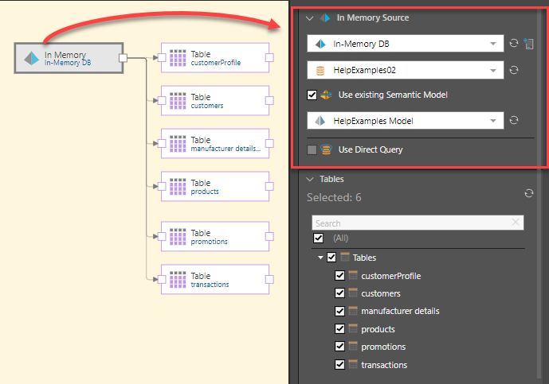Open the In-Memory DB server dropdown
549x384 pixels.
coord(494,43)
